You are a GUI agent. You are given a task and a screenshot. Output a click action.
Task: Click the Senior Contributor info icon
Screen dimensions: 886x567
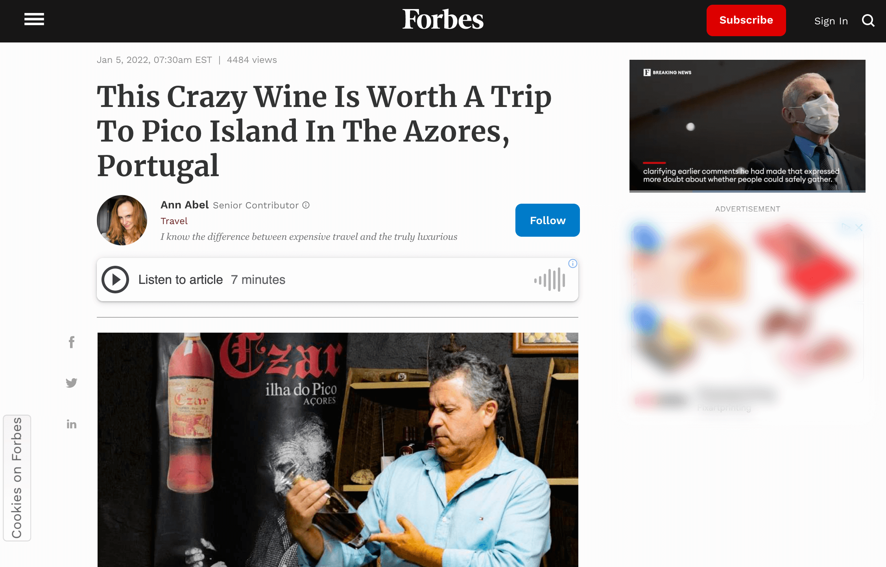click(x=306, y=205)
